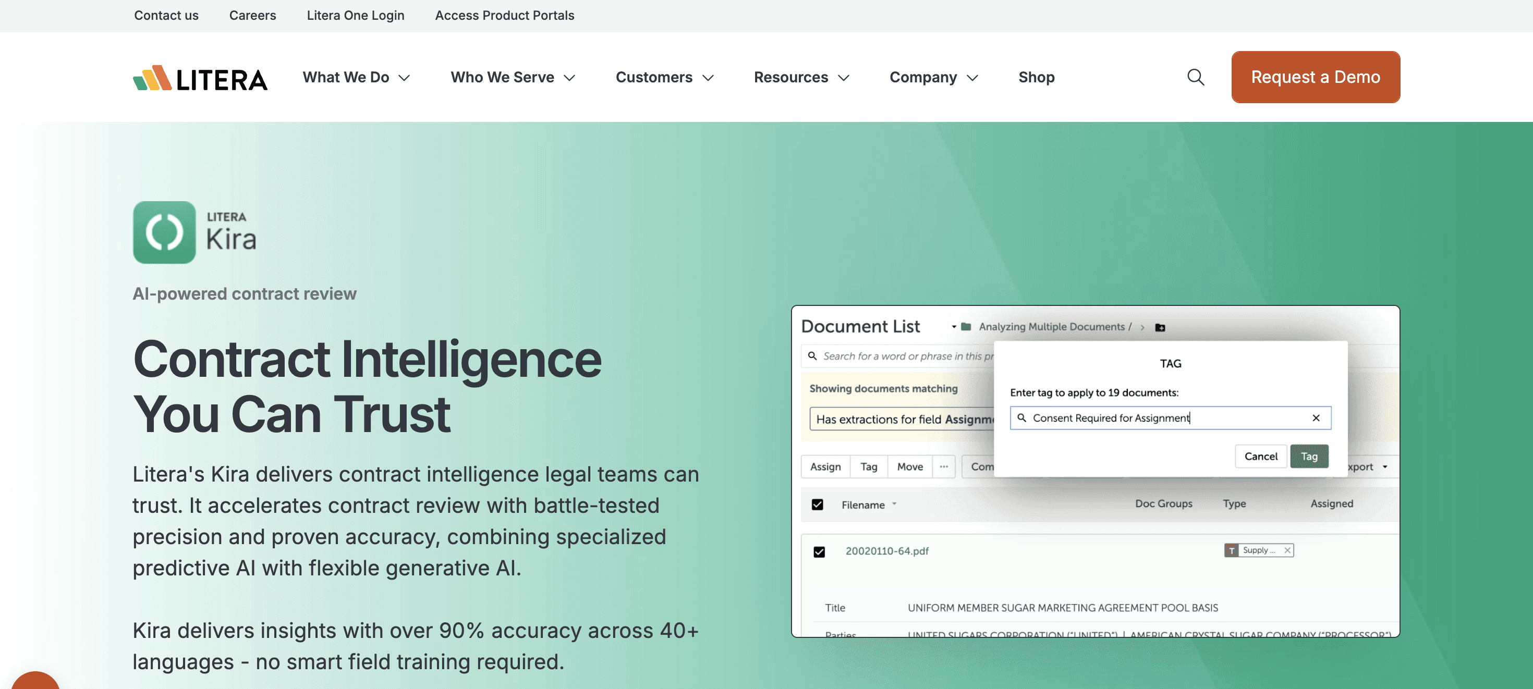Click the new folder icon in breadcrumb
1533x689 pixels.
pyautogui.click(x=1160, y=327)
